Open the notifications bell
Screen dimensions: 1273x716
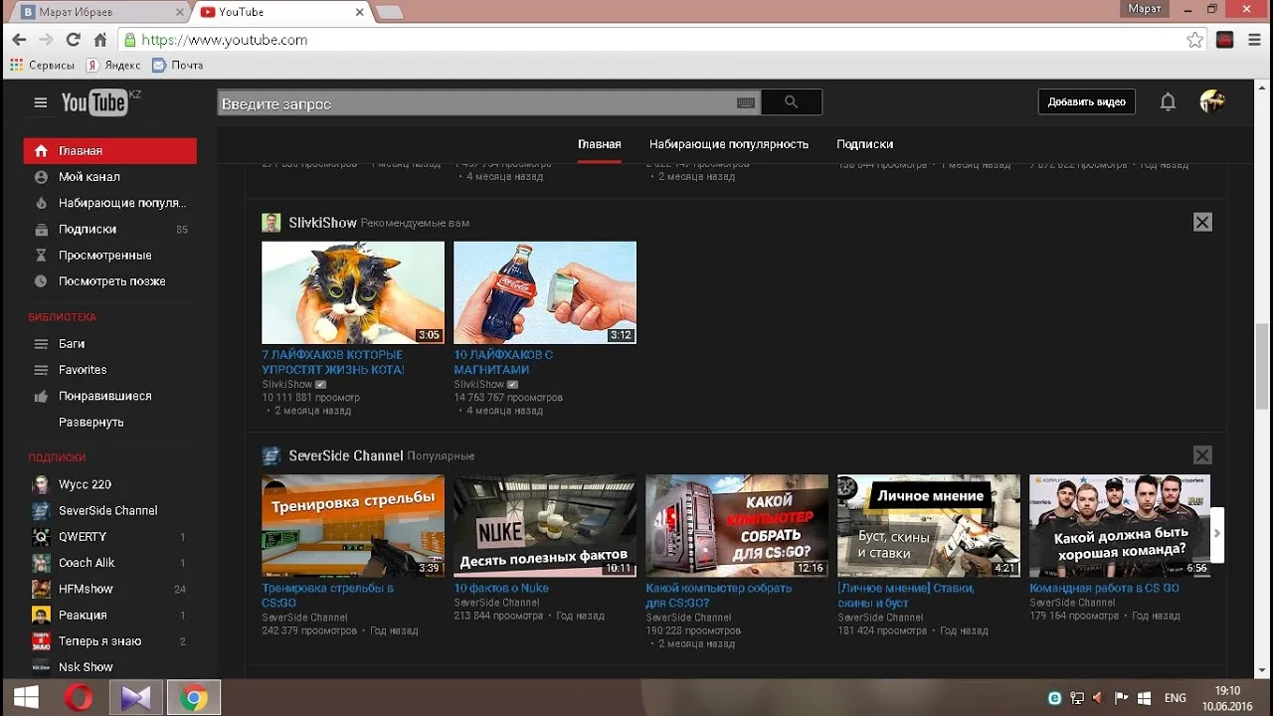[1168, 101]
